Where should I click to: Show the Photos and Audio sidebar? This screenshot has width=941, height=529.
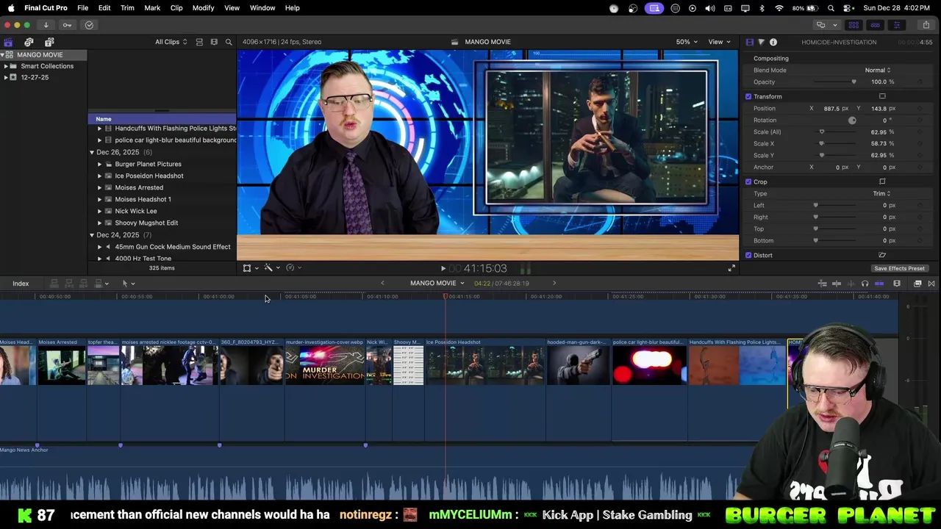(x=29, y=42)
